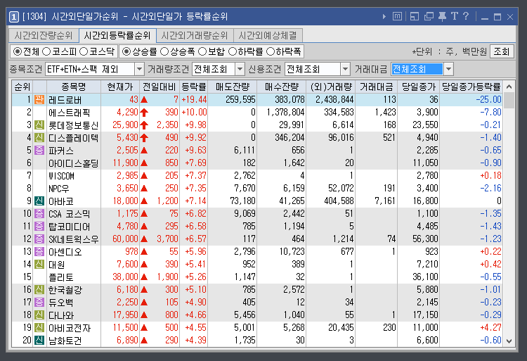Image resolution: width=527 pixels, height=361 pixels.
Task: Select the 플리토 stock name
Action: (x=61, y=277)
